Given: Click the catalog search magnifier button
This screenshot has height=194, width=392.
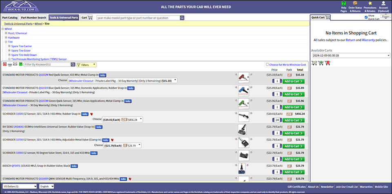Looking at the screenshot, I should pos(182,18).
